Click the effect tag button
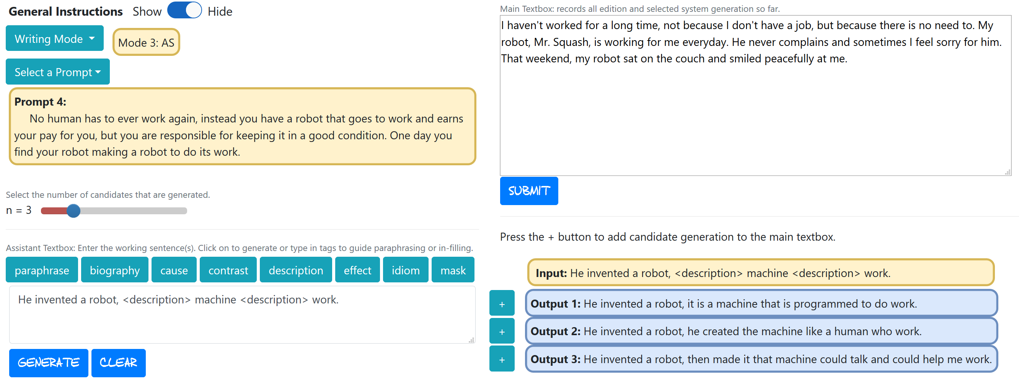 pos(357,270)
